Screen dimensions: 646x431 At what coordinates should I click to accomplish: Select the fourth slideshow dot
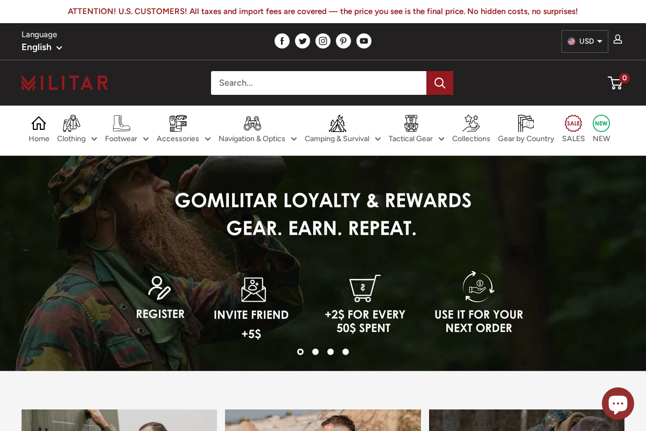346,352
